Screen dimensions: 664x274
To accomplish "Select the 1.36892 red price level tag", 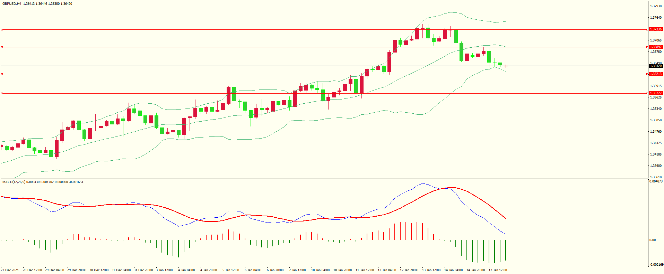I will pos(656,47).
